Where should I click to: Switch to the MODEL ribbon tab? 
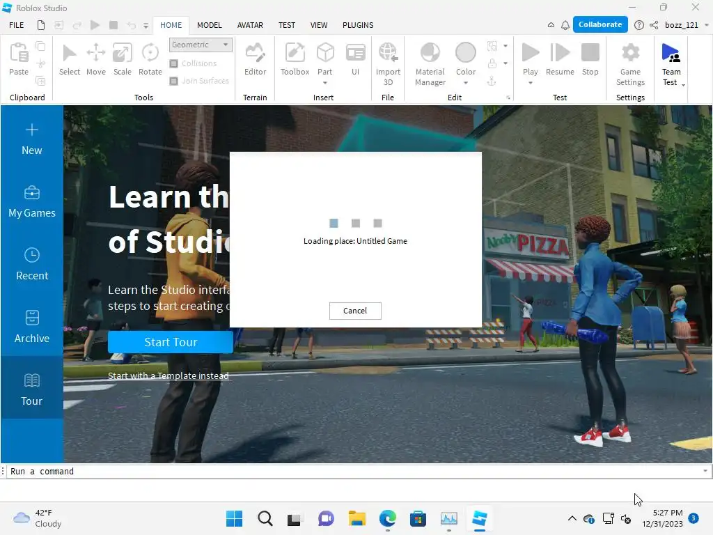pyautogui.click(x=209, y=25)
